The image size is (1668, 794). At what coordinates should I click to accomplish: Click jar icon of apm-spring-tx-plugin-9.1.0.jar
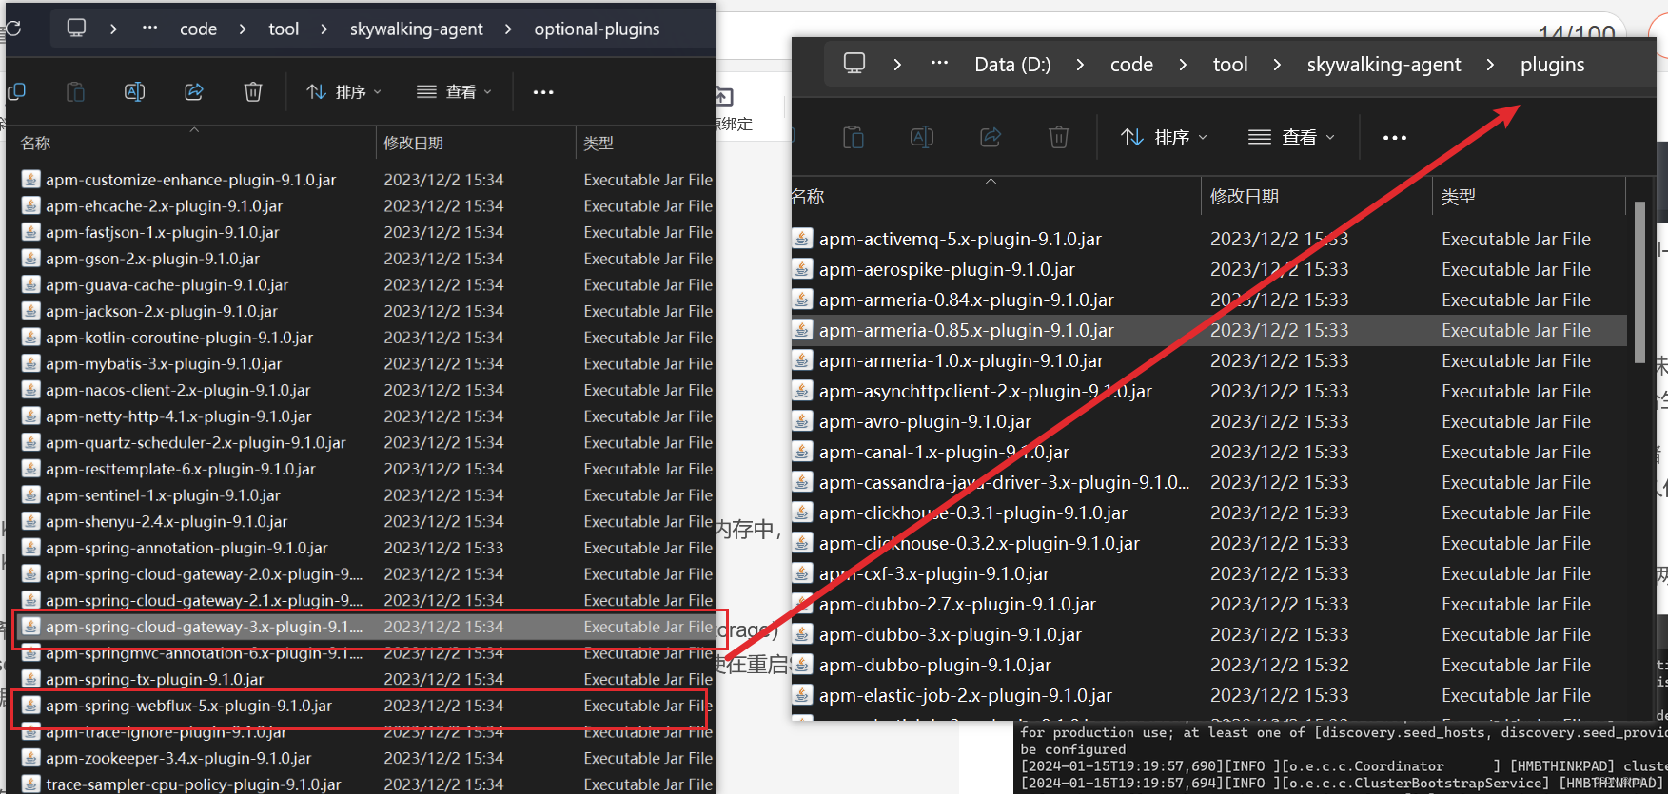30,679
